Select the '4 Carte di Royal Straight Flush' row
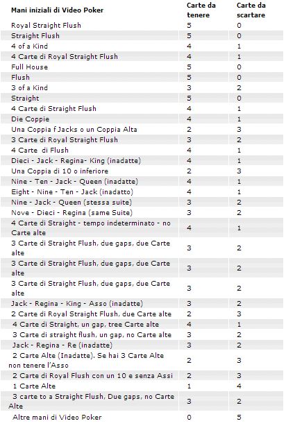Viewport: 286px width, 428px height. point(142,56)
